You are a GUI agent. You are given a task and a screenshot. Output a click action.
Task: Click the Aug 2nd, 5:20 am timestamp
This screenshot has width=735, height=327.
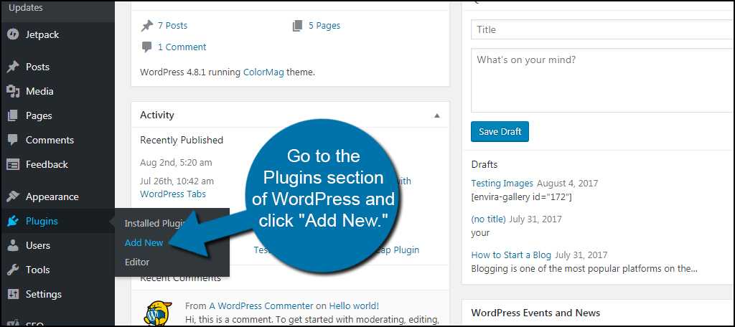(x=176, y=163)
